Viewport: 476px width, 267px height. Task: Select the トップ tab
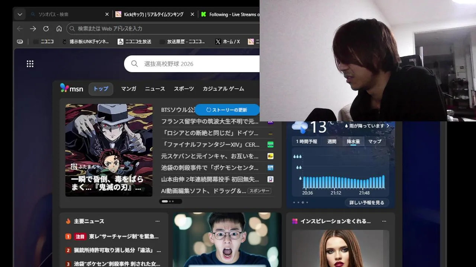pyautogui.click(x=101, y=89)
